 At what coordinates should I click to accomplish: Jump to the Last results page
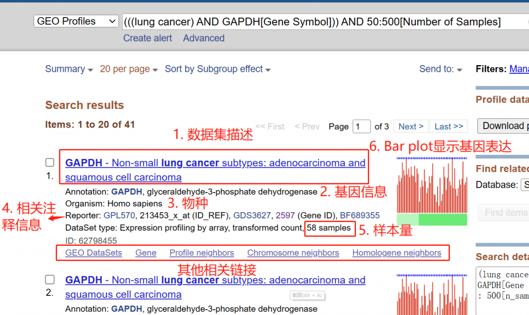tap(449, 127)
